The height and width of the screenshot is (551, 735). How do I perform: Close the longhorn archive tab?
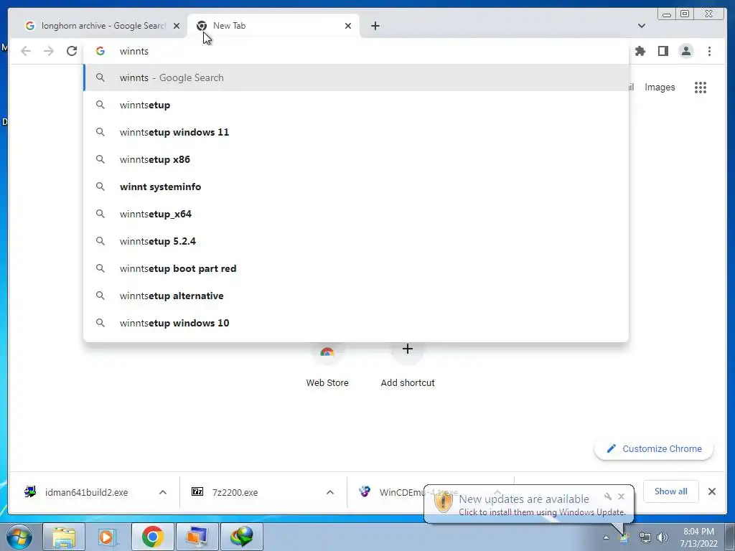[177, 26]
